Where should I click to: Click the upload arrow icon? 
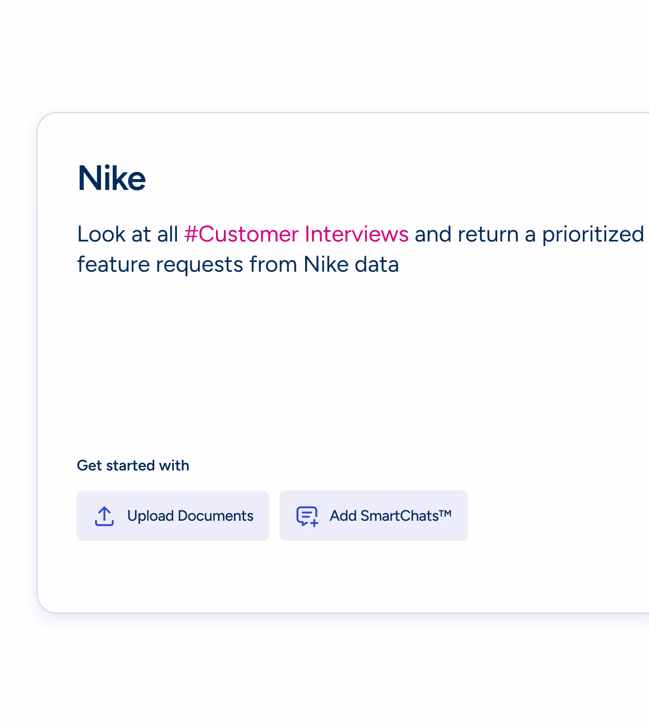[x=104, y=516]
